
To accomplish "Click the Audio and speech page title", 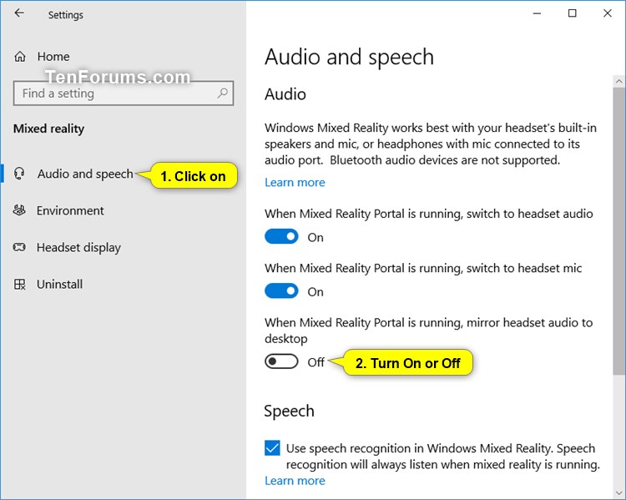I will click(x=350, y=58).
